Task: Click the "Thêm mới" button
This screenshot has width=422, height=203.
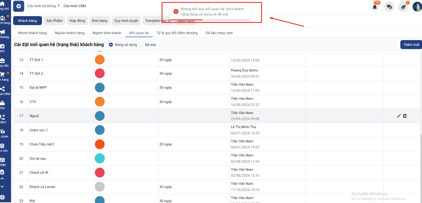Action: coord(411,45)
